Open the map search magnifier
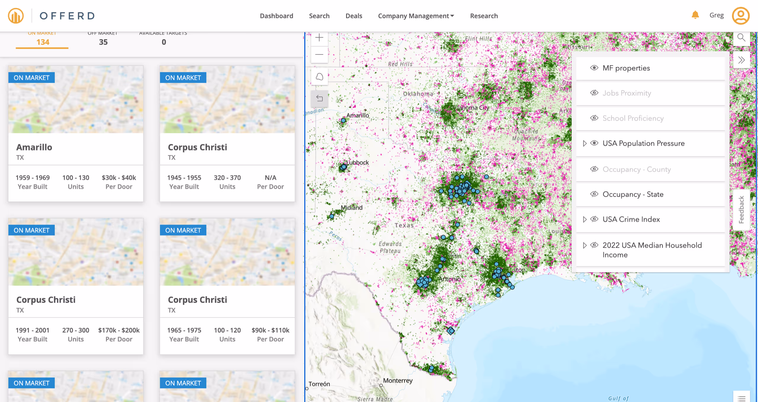 (741, 38)
